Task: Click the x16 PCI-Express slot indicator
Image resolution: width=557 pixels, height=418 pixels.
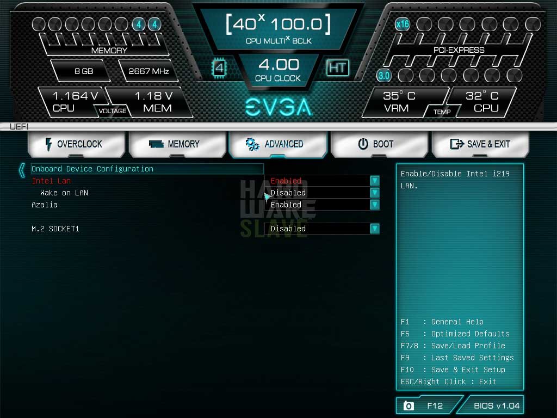Action: tap(402, 24)
